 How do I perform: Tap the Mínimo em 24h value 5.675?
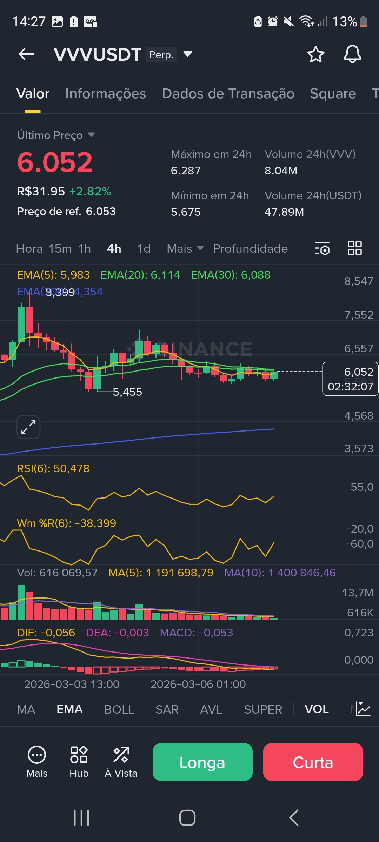(186, 212)
